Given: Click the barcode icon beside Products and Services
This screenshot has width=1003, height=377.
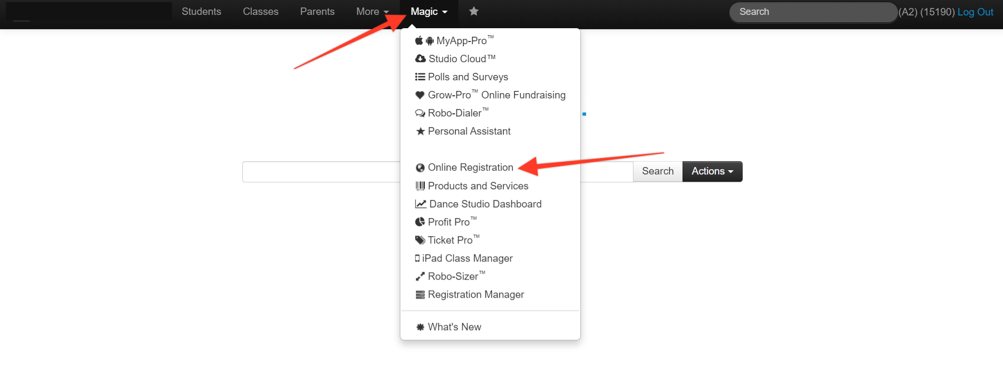Looking at the screenshot, I should (x=420, y=186).
